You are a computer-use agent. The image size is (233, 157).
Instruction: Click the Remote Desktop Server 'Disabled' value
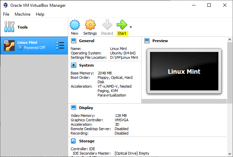(x=121, y=129)
